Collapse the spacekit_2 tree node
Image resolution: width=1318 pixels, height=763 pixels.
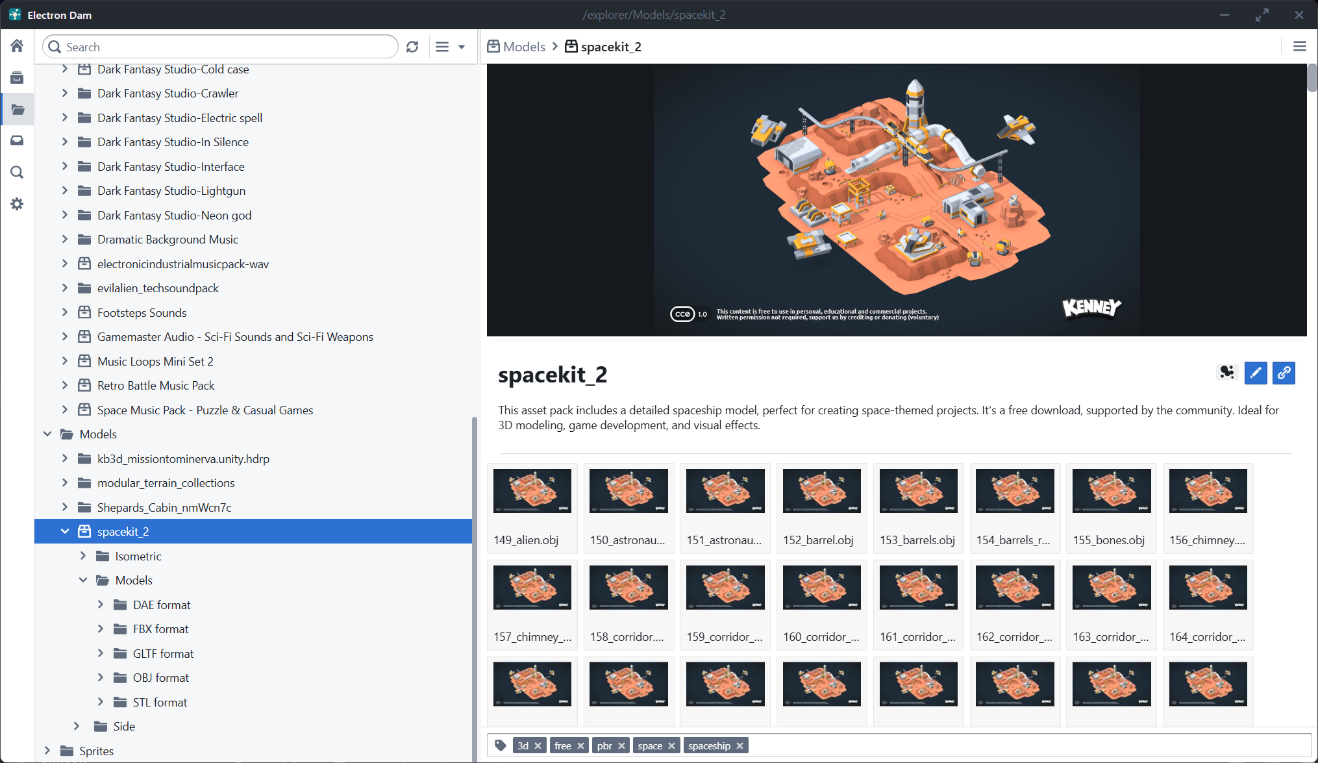click(x=65, y=531)
